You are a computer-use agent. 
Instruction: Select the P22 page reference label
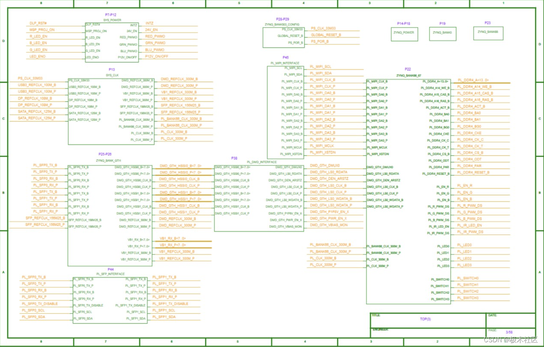408,69
